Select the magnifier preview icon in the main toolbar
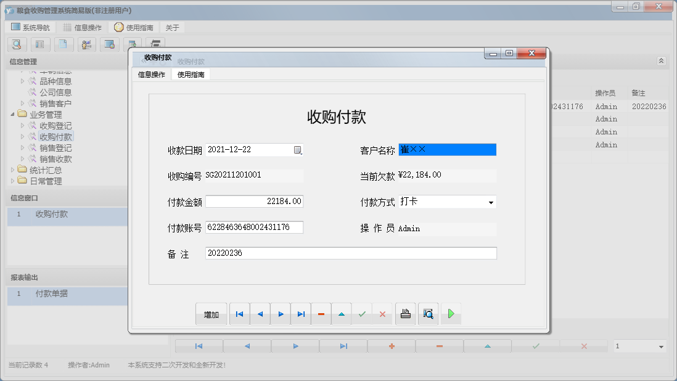The width and height of the screenshot is (677, 381). point(17,44)
